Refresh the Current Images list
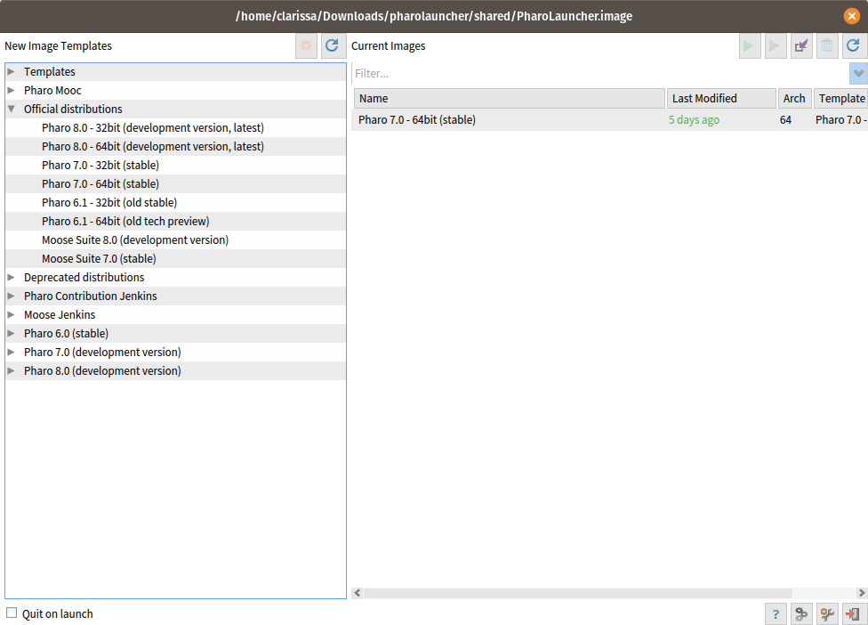 [854, 45]
